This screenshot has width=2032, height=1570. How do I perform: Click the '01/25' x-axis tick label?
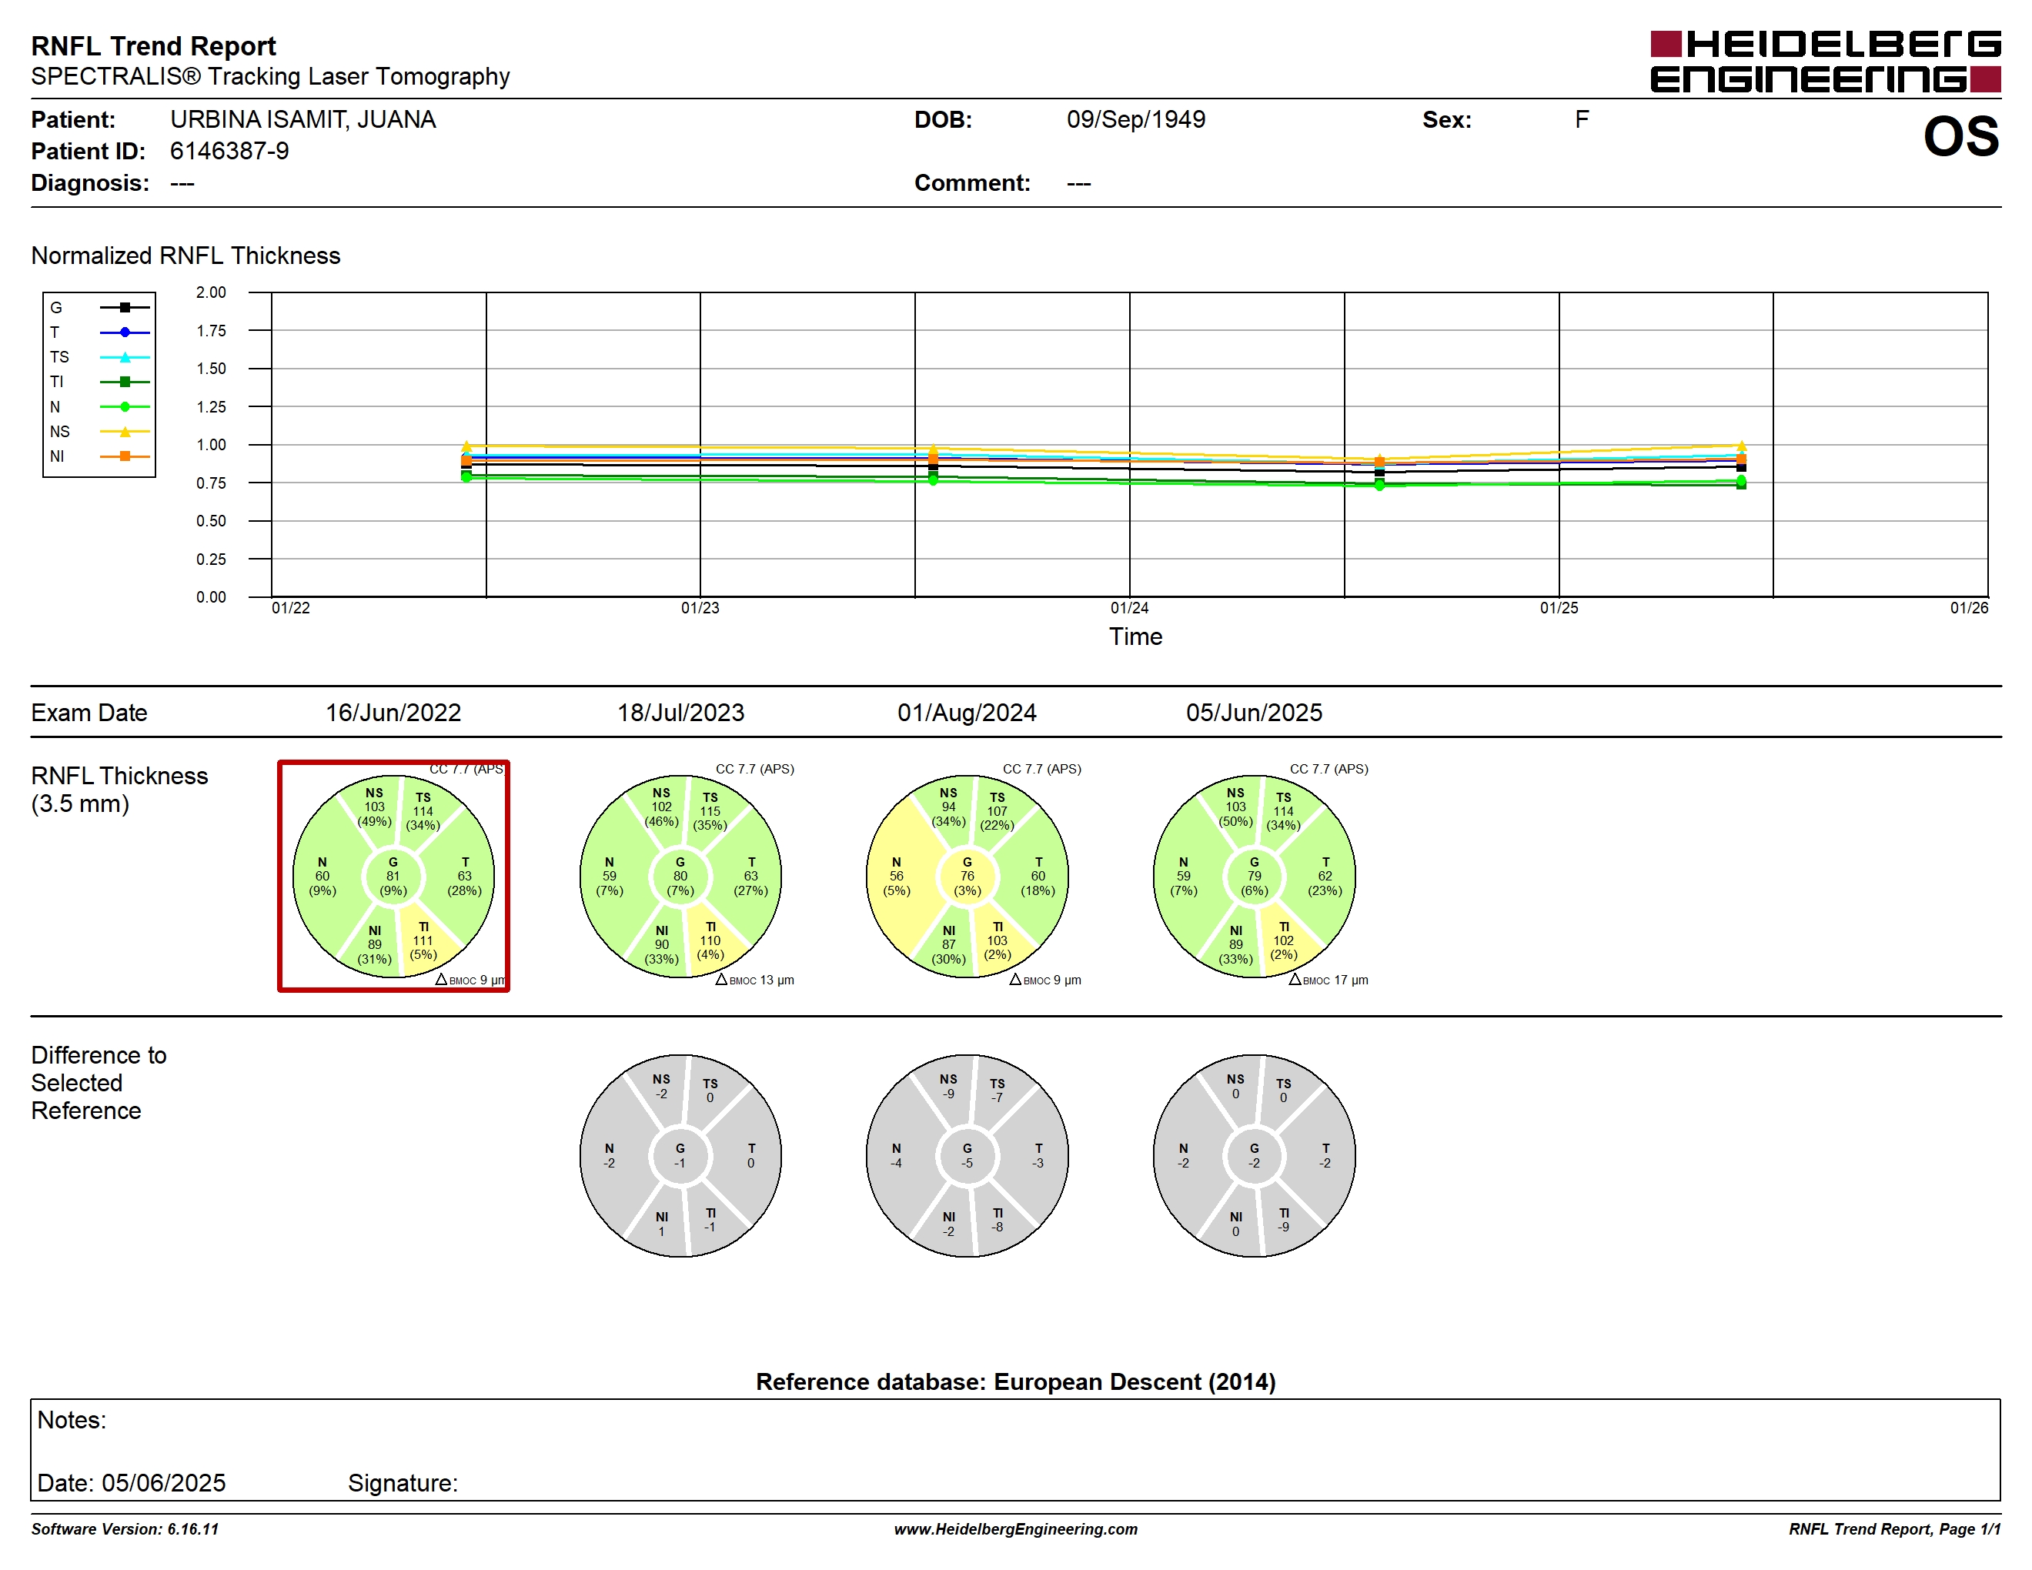(1559, 607)
